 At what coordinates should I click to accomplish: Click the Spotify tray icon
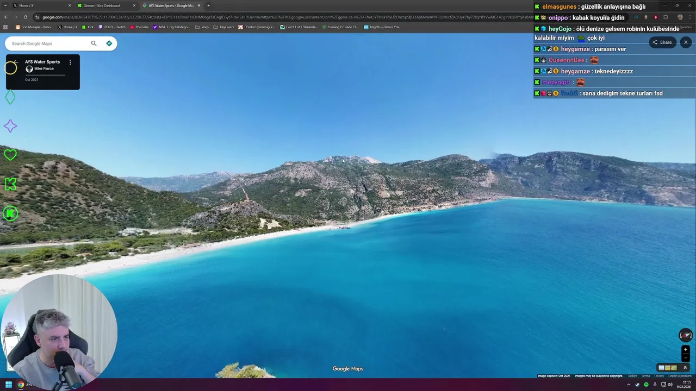pyautogui.click(x=646, y=384)
